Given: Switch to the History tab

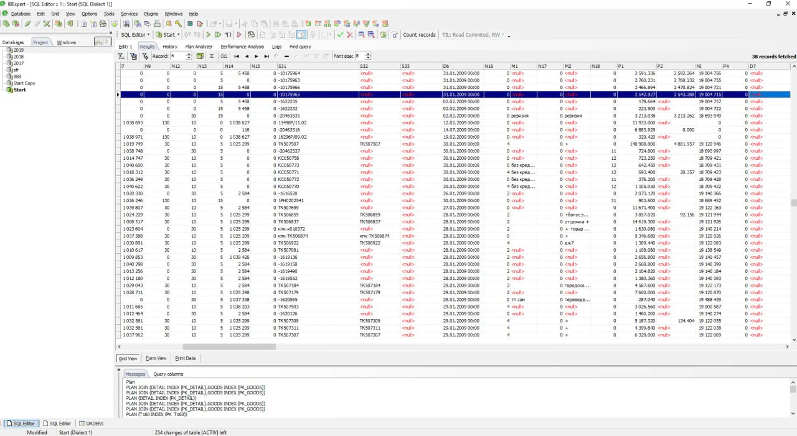Looking at the screenshot, I should point(169,47).
